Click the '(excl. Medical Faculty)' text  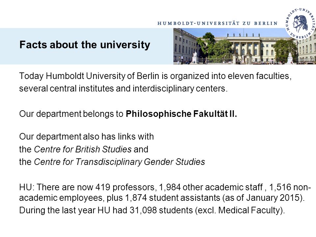click(240, 210)
